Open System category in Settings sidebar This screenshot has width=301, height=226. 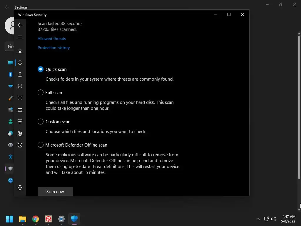[10, 63]
